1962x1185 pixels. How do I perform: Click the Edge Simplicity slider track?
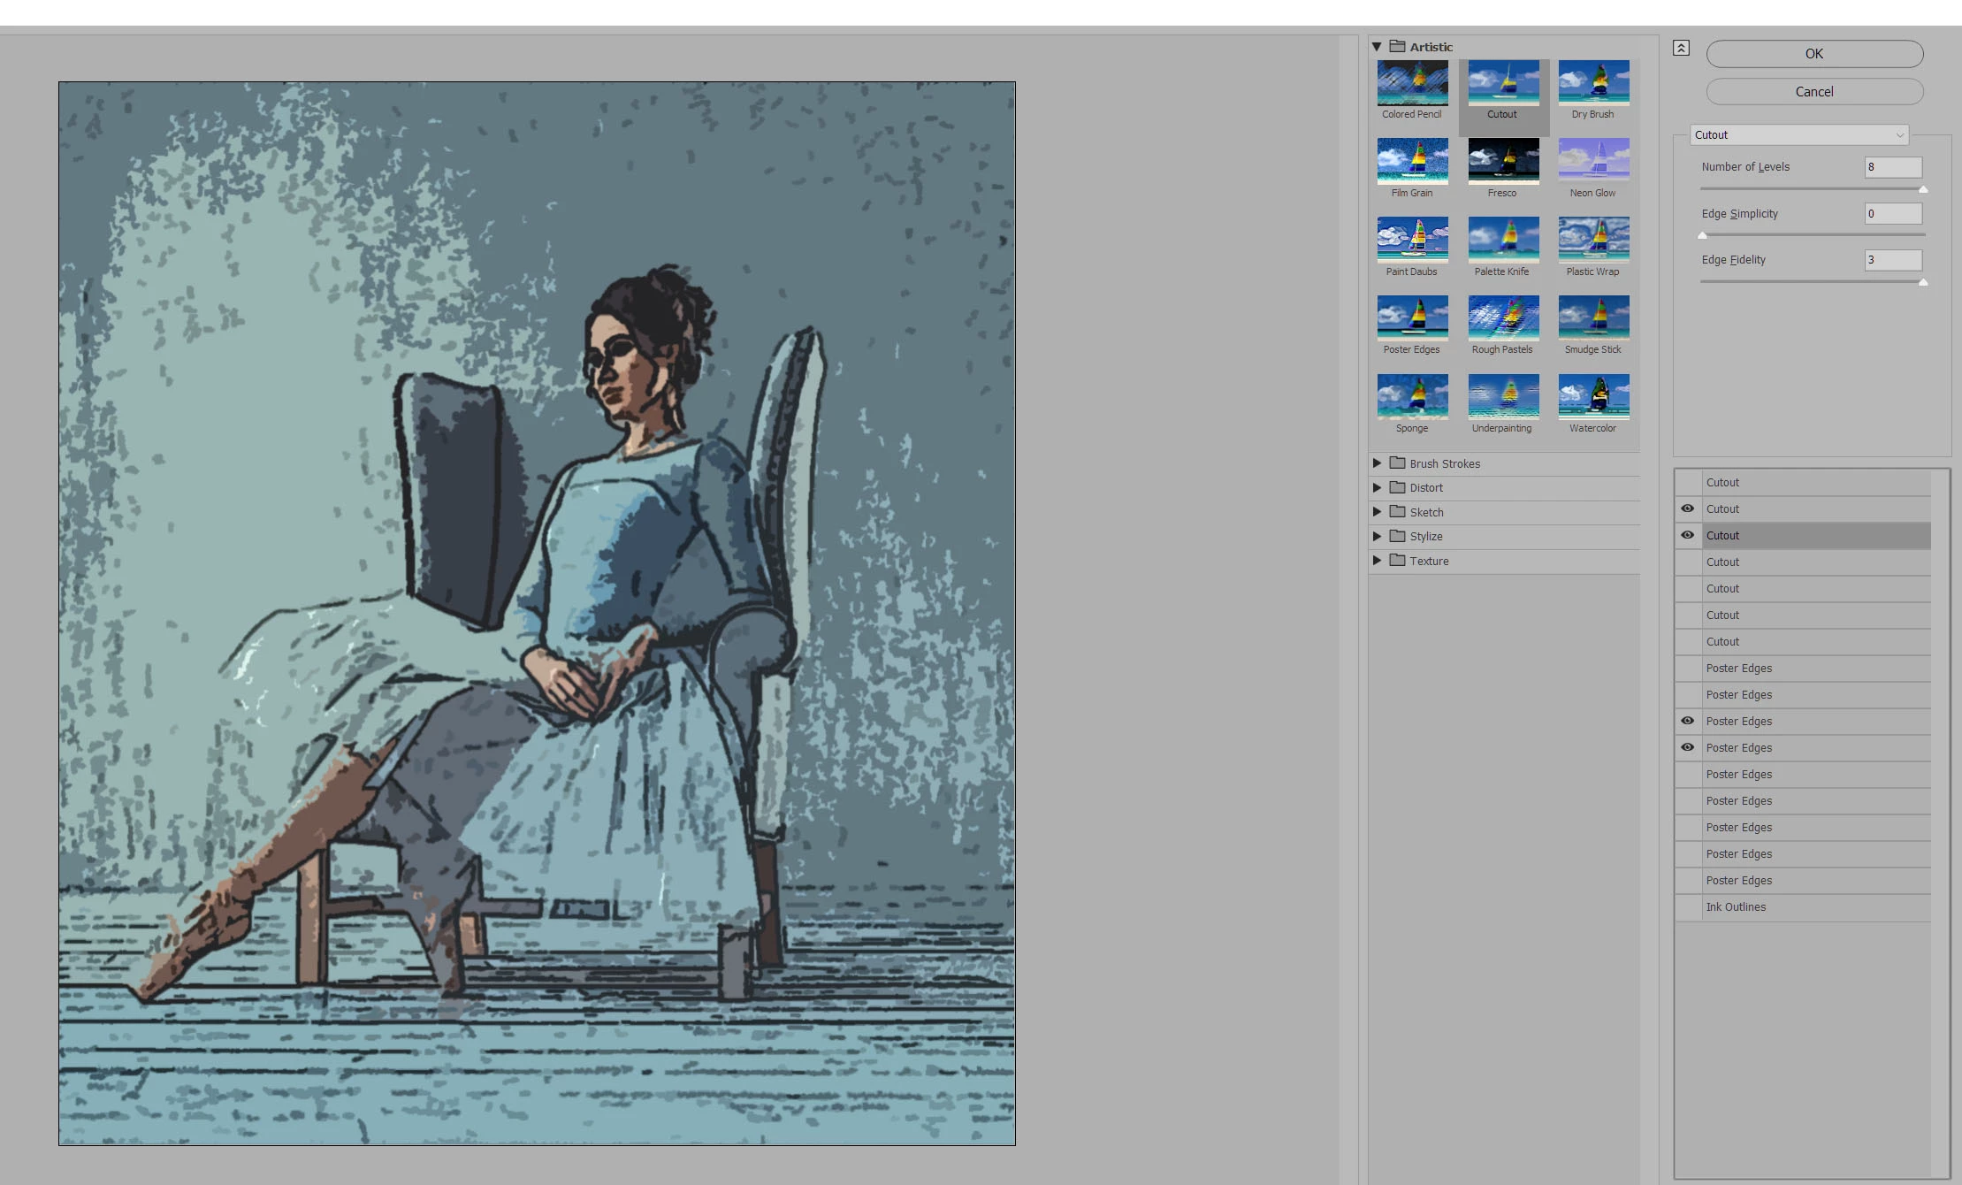[x=1813, y=235]
